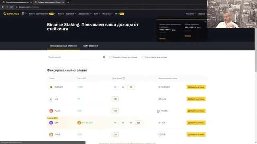Screen dimensions: 257x144
Task: Click the Binance logo
Action: pyautogui.click(x=11, y=14)
